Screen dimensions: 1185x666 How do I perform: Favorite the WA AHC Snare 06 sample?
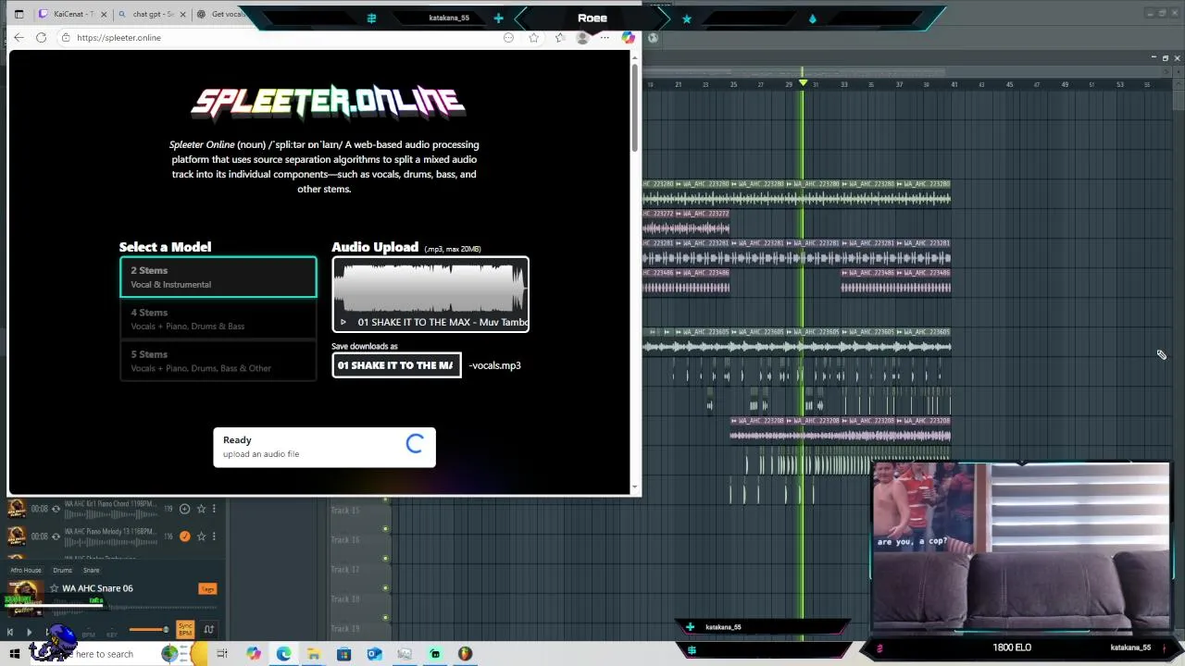pos(54,588)
